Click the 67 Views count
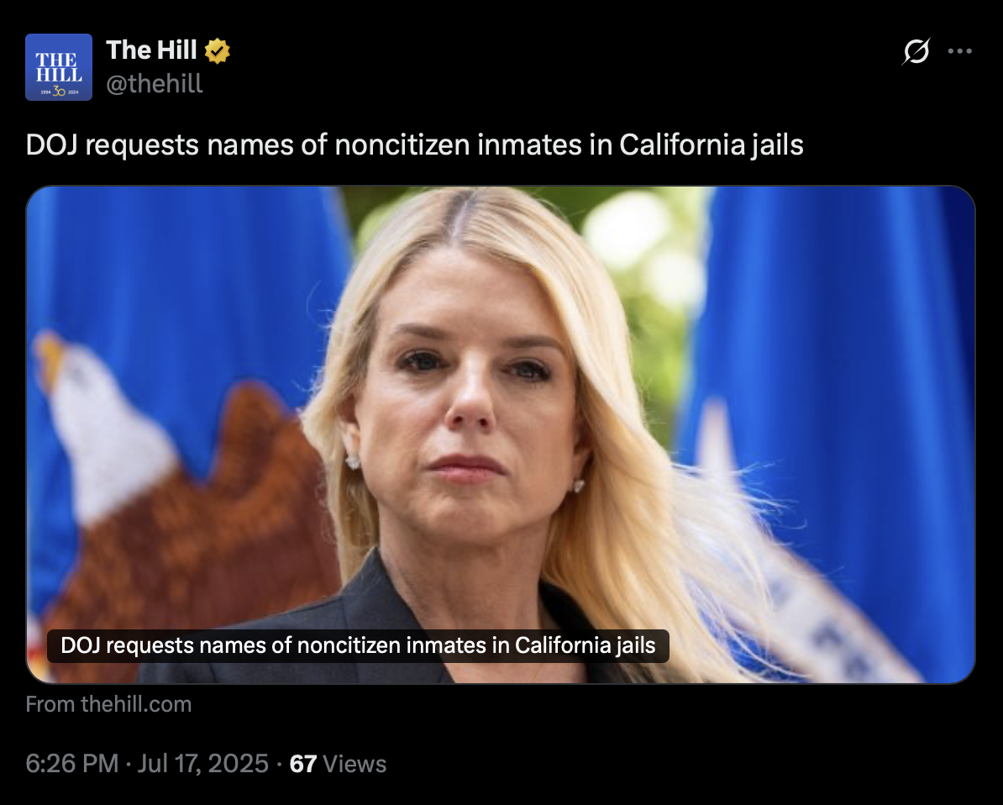The height and width of the screenshot is (805, 1003). (x=338, y=764)
